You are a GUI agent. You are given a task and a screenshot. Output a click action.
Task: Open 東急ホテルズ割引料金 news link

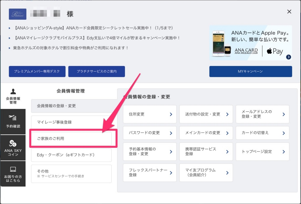point(71,48)
